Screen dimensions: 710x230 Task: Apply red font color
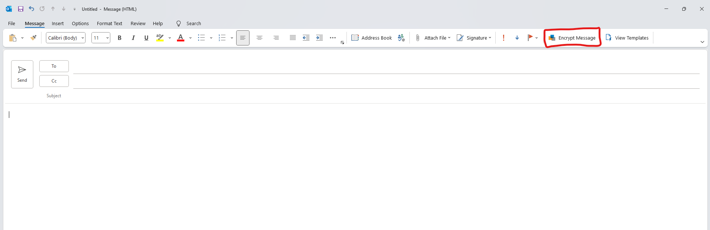click(181, 38)
